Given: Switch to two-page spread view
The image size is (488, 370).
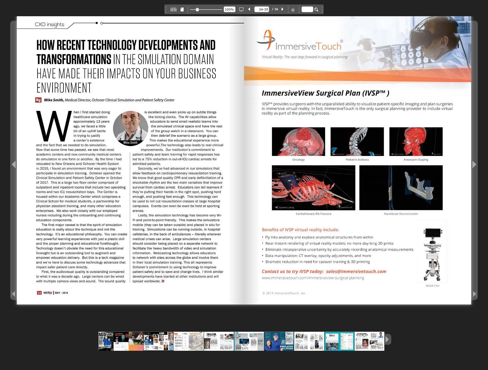Looking at the screenshot, I should click(x=173, y=10).
